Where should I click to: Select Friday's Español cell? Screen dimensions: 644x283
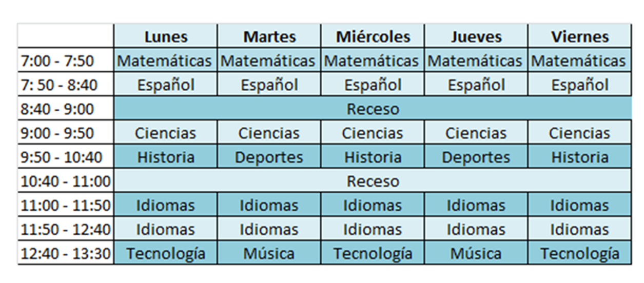(x=579, y=85)
